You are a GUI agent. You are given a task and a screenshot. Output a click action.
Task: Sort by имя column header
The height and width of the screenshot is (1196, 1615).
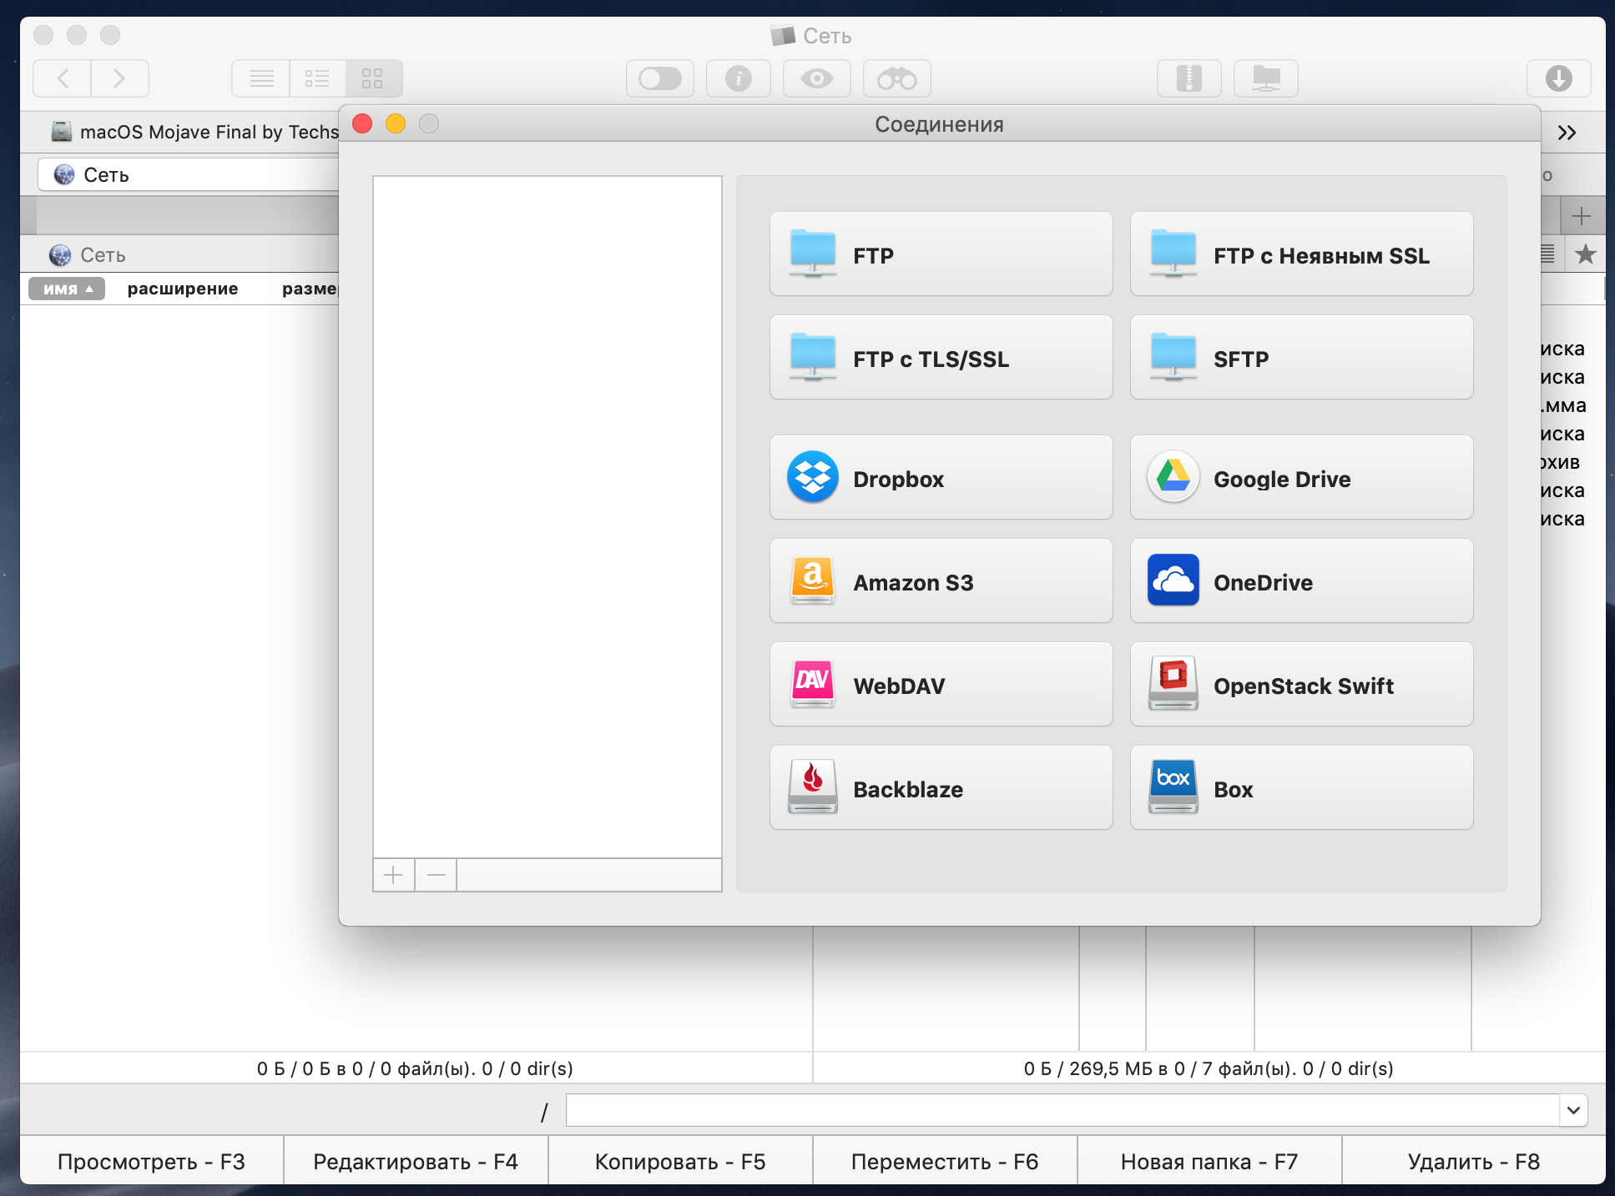[67, 289]
